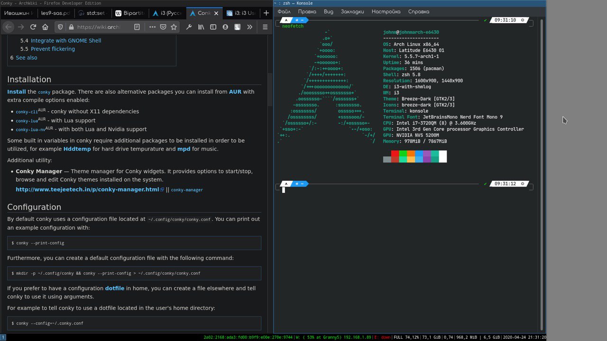The image size is (607, 341).
Task: Open developer tools wrench icon
Action: tap(189, 27)
